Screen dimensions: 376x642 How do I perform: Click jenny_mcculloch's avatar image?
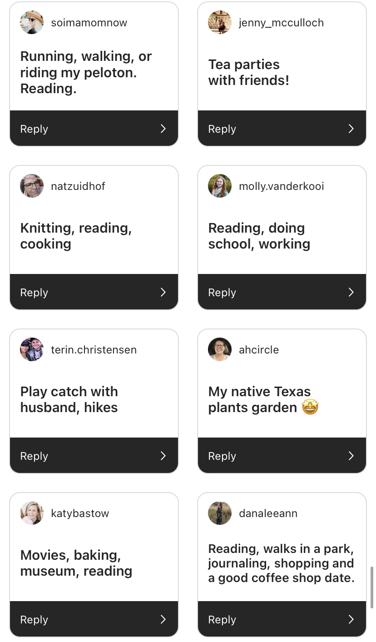pos(220,22)
